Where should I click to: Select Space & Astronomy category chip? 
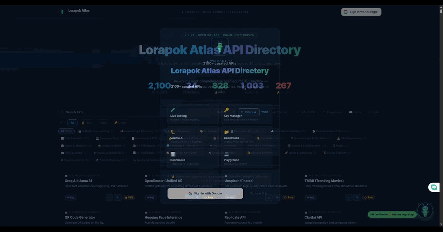pos(301,153)
